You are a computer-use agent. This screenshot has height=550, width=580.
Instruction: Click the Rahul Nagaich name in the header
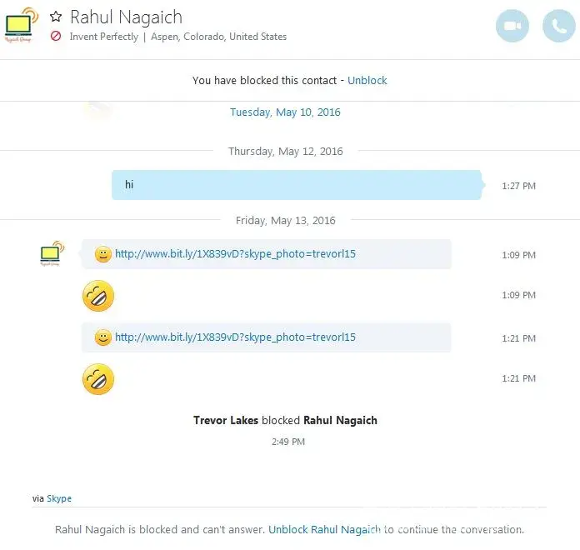point(126,17)
